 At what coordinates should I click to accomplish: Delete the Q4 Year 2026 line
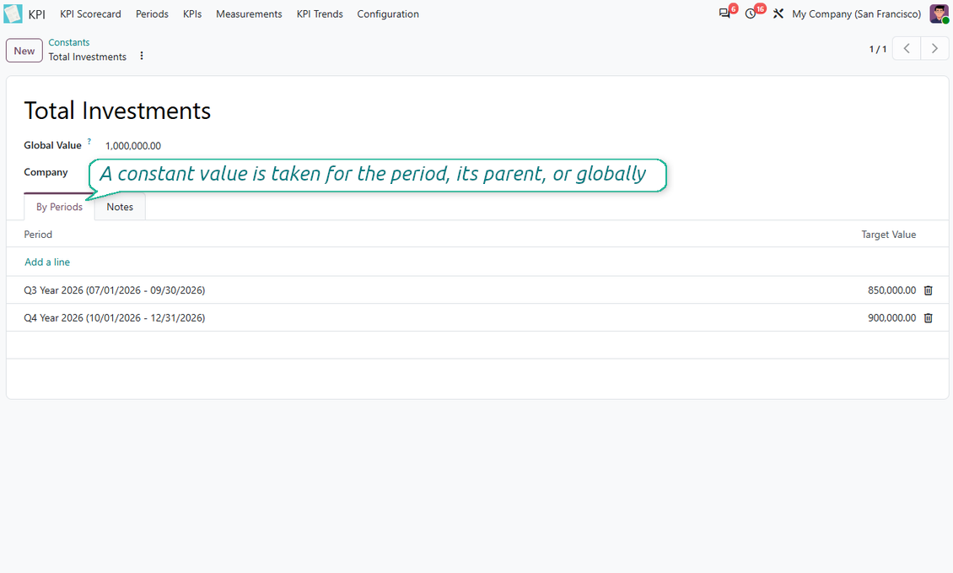click(x=928, y=317)
